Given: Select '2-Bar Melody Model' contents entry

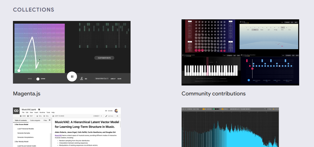Looking at the screenshot, I should tap(22, 141).
